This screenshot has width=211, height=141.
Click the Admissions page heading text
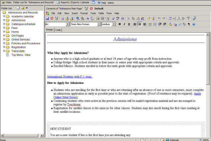click(x=125, y=39)
